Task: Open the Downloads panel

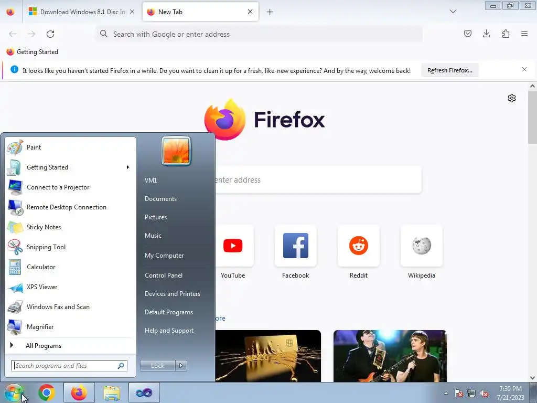Action: tap(486, 34)
